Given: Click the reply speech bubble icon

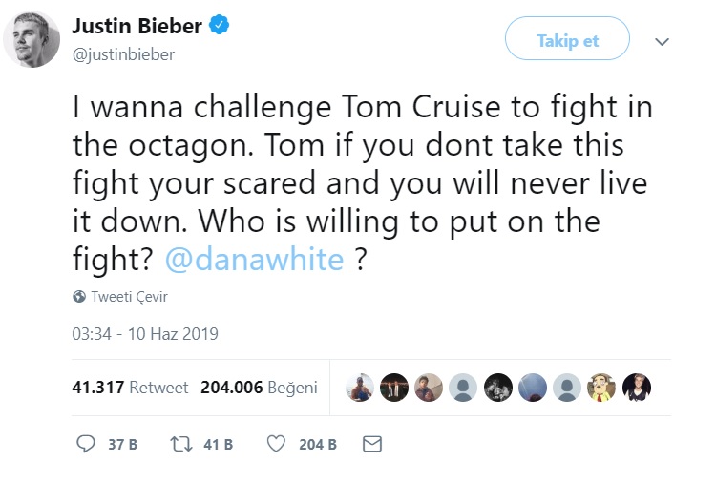Looking at the screenshot, I should coord(86,444).
